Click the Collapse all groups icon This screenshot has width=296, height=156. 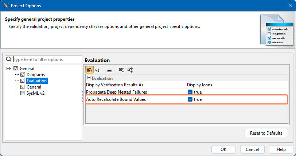130,70
